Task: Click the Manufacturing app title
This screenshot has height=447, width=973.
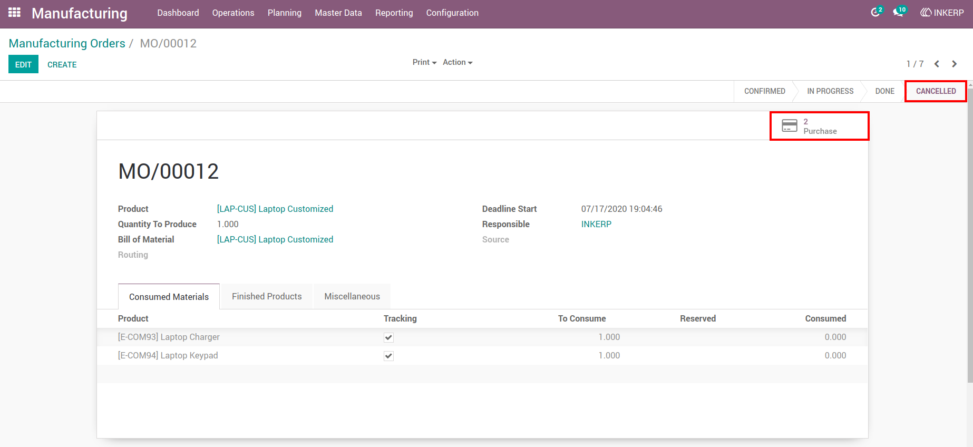Action: coord(80,13)
